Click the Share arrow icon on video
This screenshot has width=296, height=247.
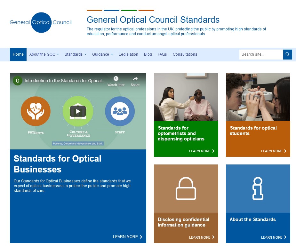pyautogui.click(x=135, y=79)
